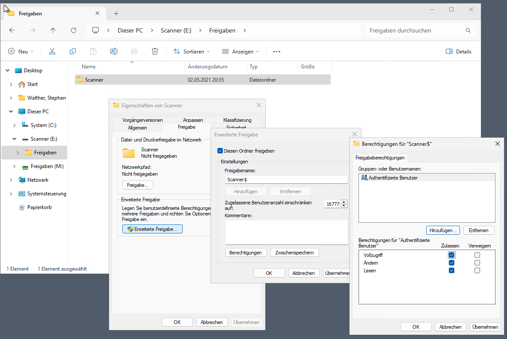Check Vollzugriff Verweigern checkbox

pos(477,255)
